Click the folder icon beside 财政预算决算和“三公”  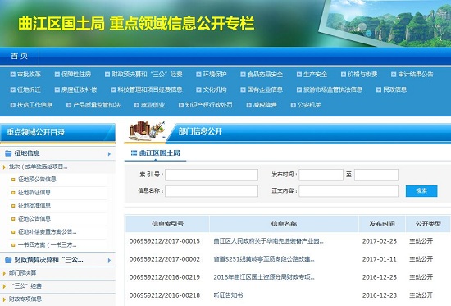(8, 260)
